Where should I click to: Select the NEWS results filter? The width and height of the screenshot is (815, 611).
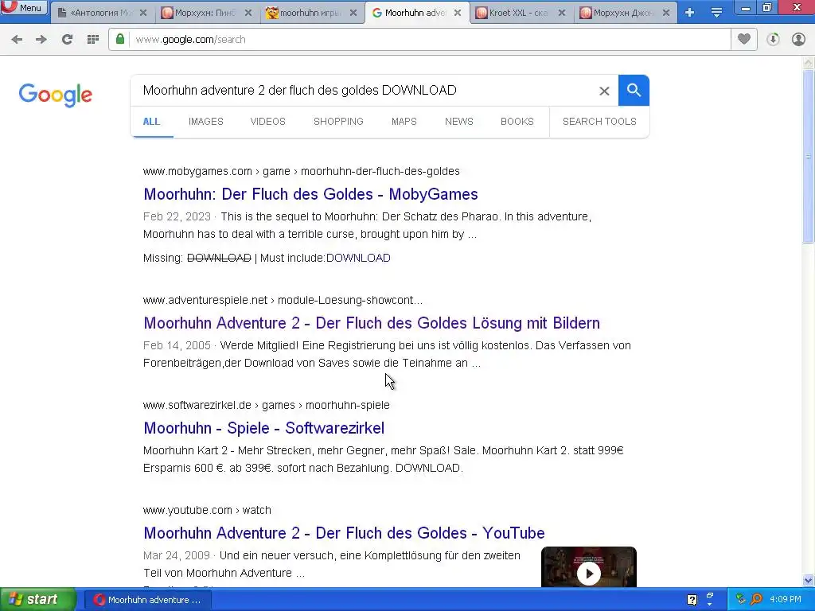click(459, 122)
